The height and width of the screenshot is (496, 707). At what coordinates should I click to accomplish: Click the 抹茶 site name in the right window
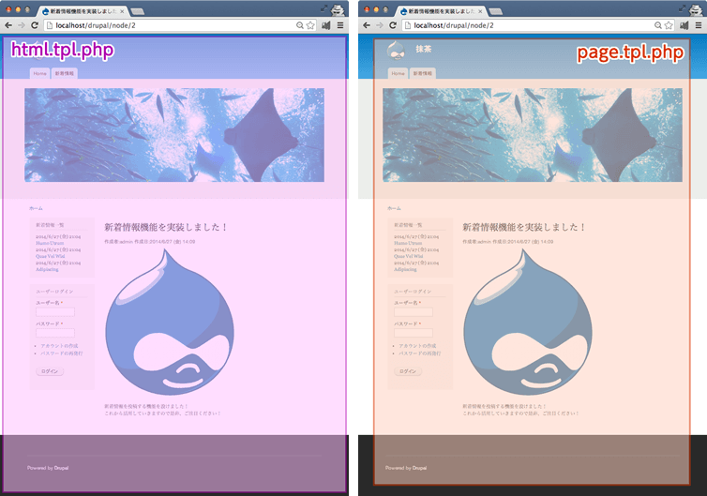[x=424, y=49]
